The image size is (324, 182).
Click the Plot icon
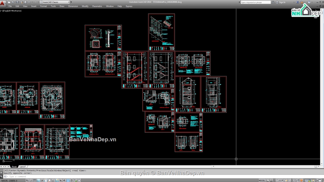click(x=25, y=2)
